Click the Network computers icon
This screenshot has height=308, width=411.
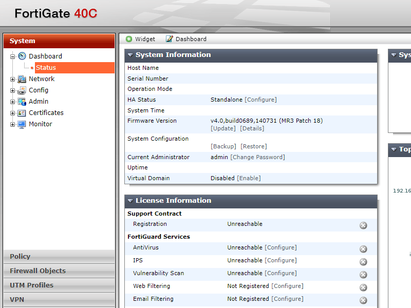coord(22,79)
